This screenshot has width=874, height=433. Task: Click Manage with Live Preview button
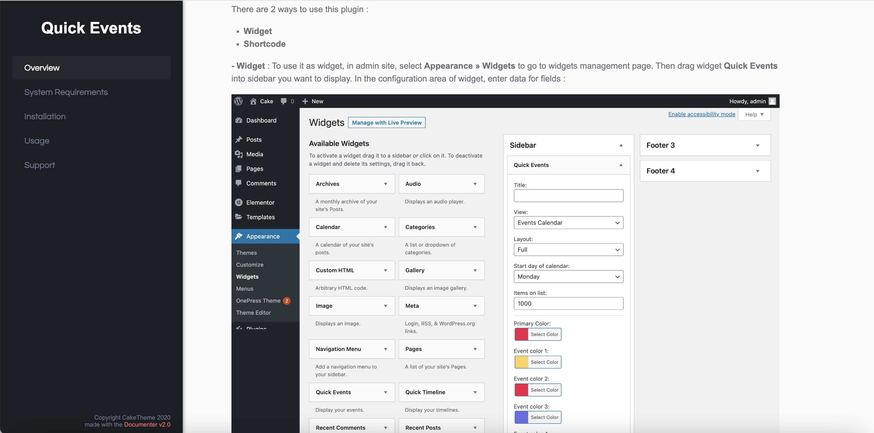point(386,123)
